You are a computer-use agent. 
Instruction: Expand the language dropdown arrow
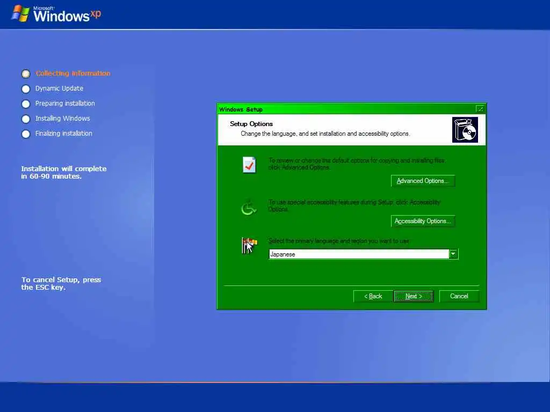tap(453, 254)
